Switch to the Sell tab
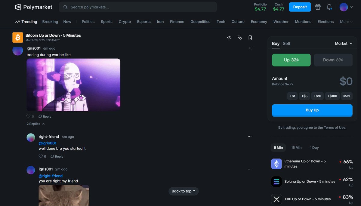This screenshot has height=206, width=361. [x=286, y=44]
